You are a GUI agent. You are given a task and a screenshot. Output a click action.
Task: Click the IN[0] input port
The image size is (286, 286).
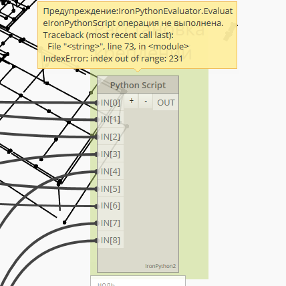pyautogui.click(x=110, y=102)
